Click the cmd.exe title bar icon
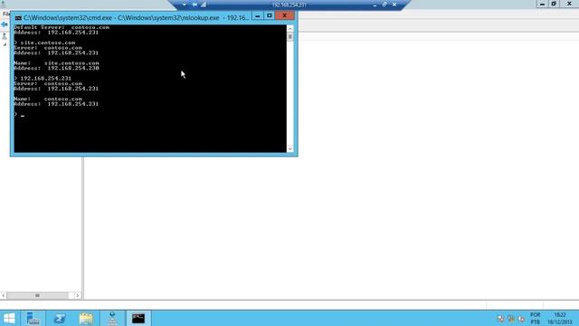This screenshot has width=579, height=326. pos(18,17)
